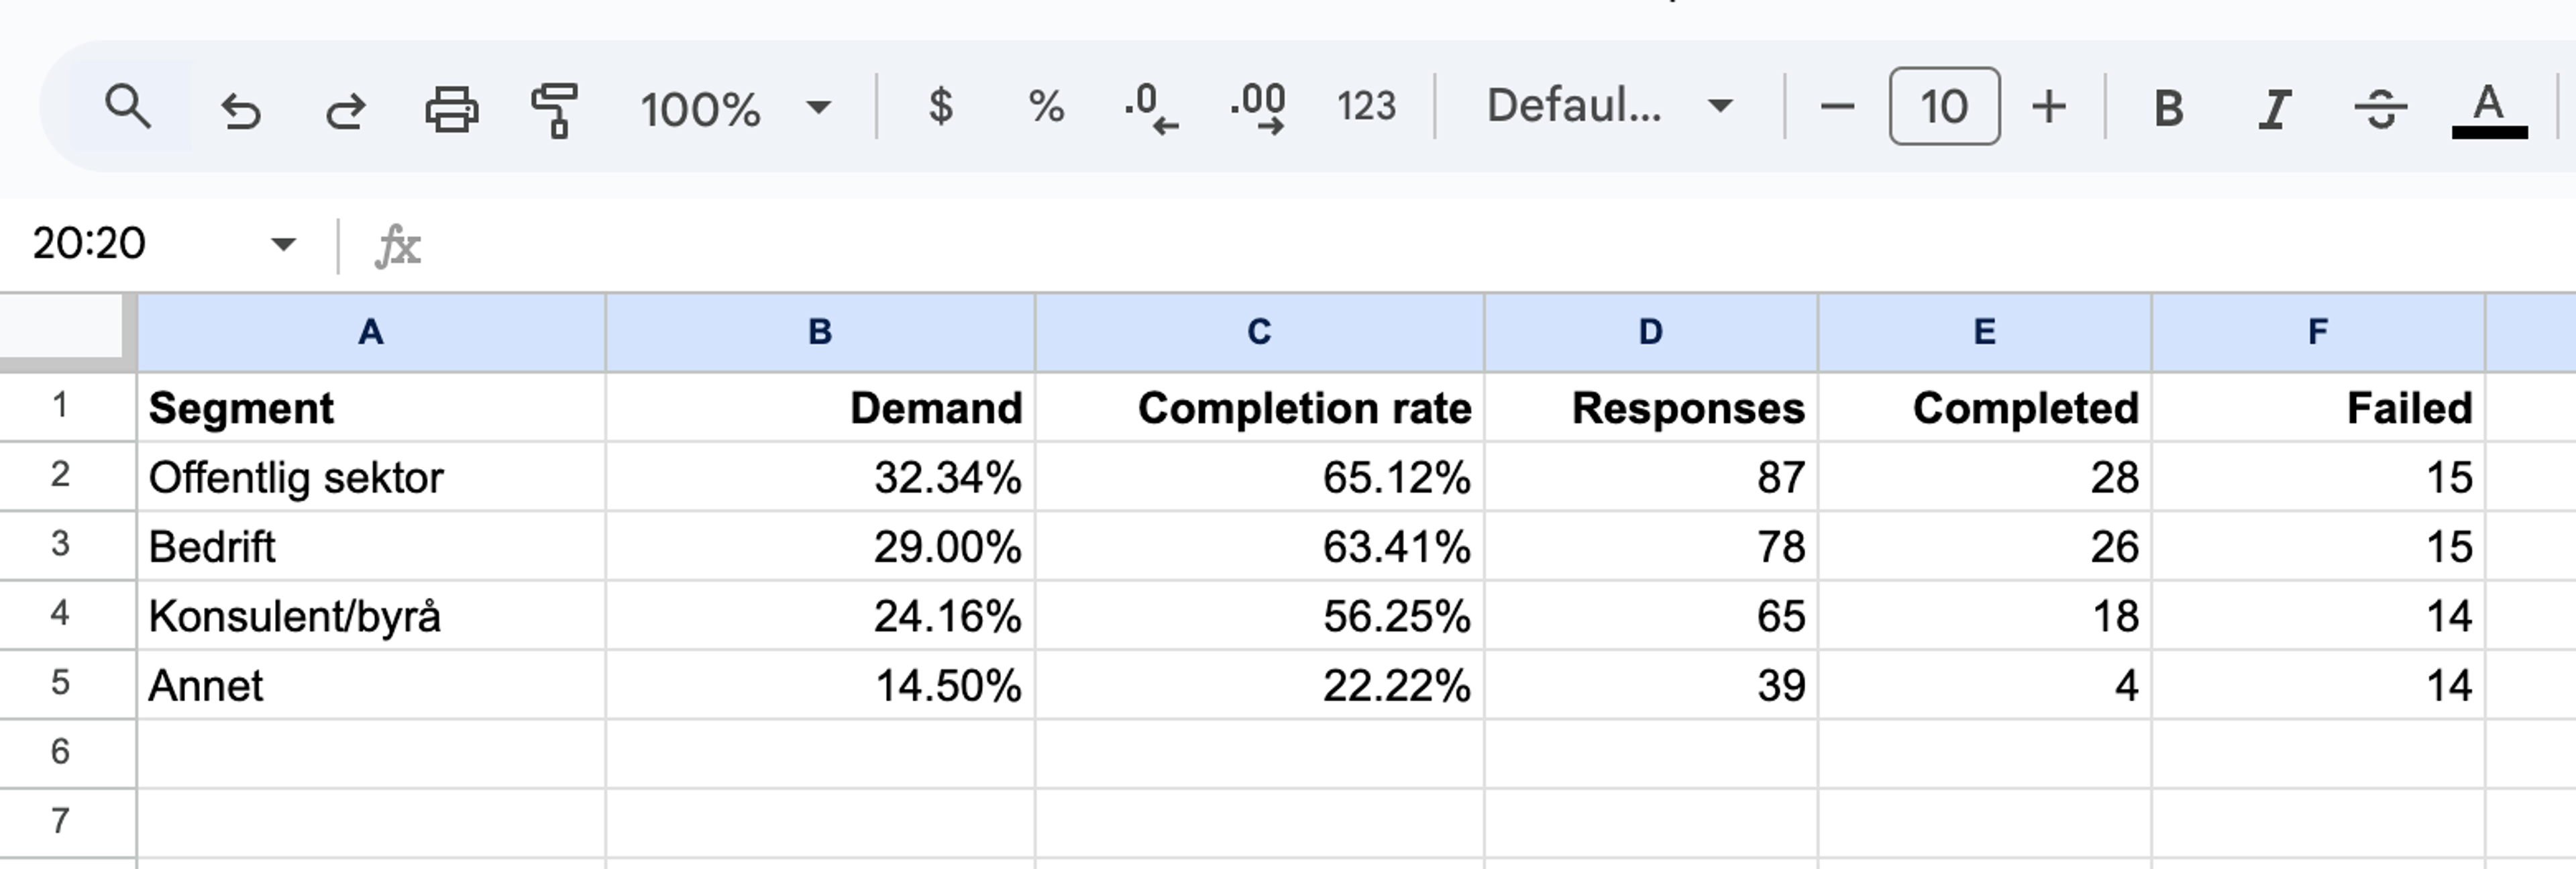Viewport: 2576px width, 869px height.
Task: Decrease decimal places
Action: point(1151,108)
